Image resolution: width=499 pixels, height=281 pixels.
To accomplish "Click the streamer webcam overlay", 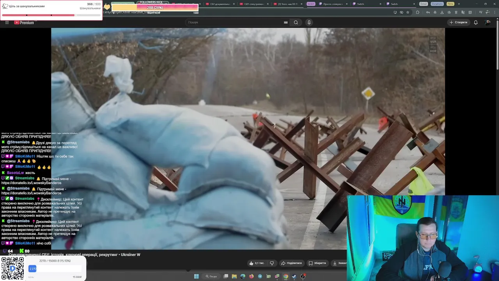I will [x=423, y=238].
